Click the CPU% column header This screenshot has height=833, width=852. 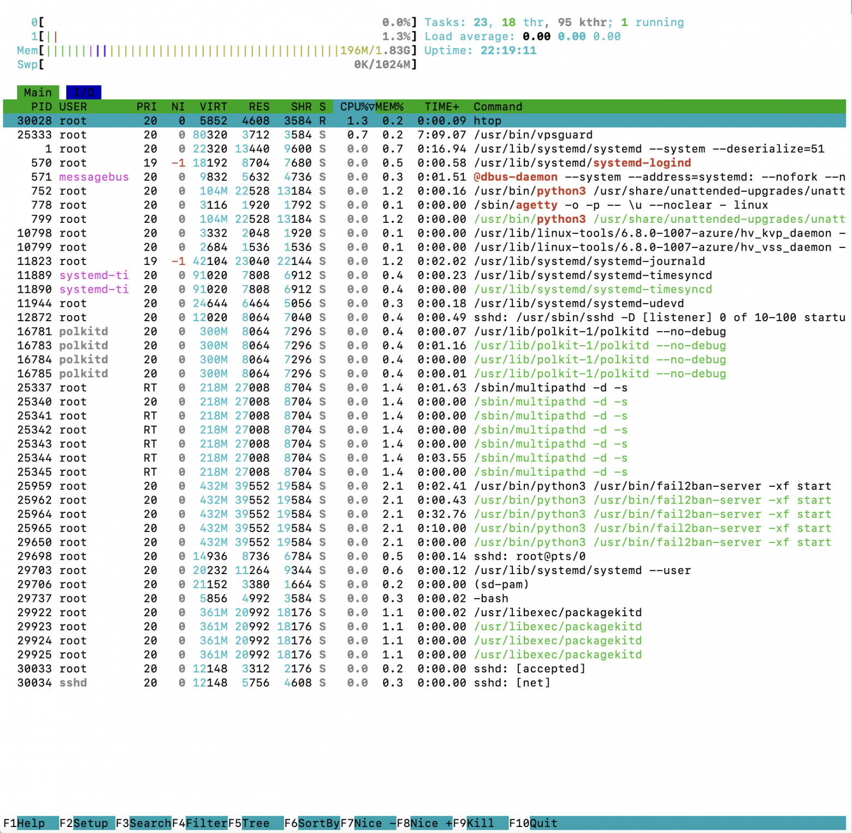pyautogui.click(x=354, y=107)
